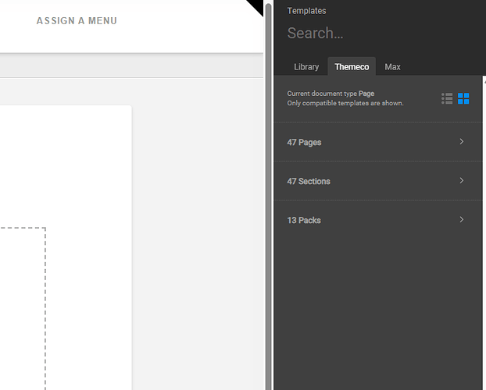Viewport: 486px width, 390px height.
Task: Expand the 47 Sections chevron arrow
Action: [x=461, y=181]
